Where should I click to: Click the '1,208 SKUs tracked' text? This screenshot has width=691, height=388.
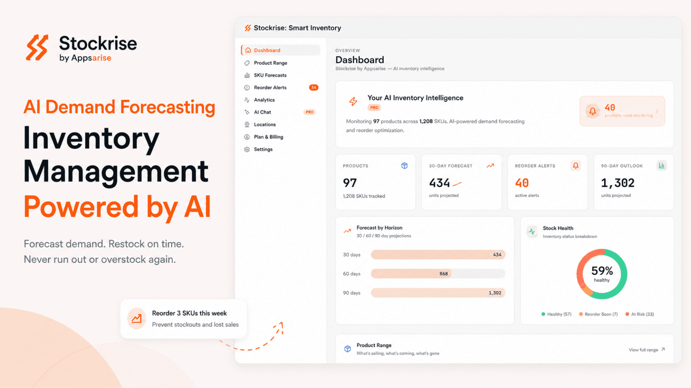coord(364,196)
